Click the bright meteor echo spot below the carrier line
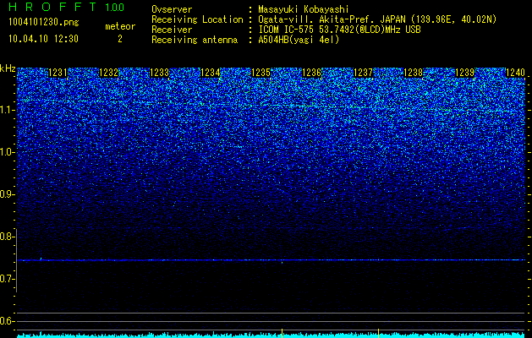Image resolution: width=532 pixels, height=338 pixels. pos(282,263)
